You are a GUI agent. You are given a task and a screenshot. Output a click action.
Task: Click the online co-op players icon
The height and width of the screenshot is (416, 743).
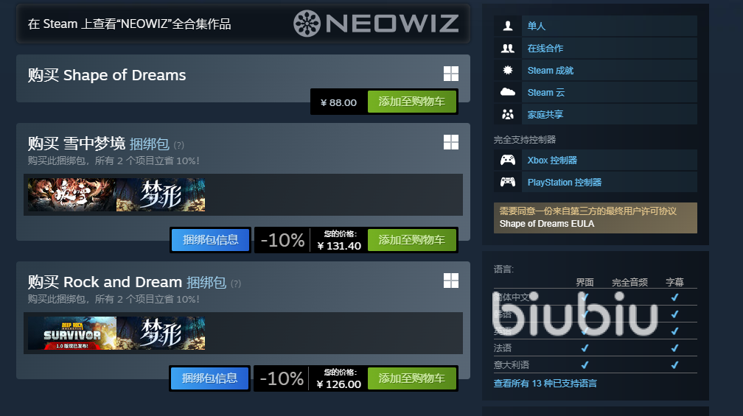[x=507, y=48]
